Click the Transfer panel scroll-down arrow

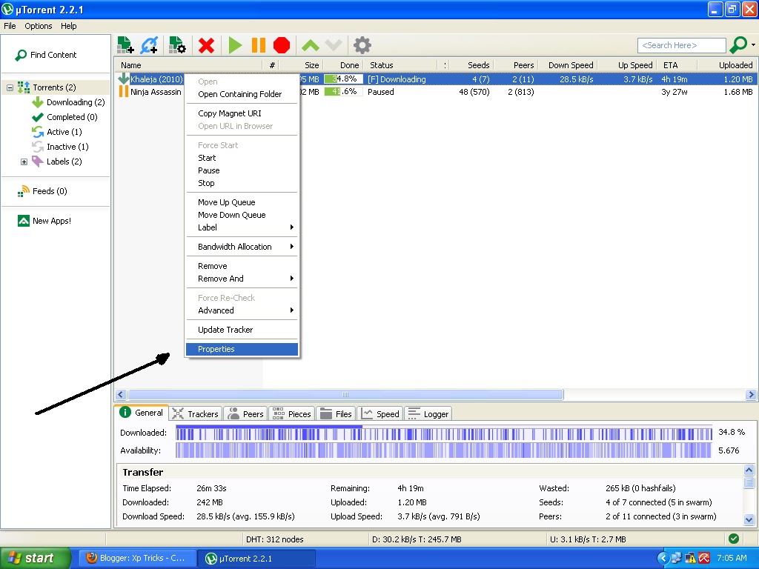(749, 520)
